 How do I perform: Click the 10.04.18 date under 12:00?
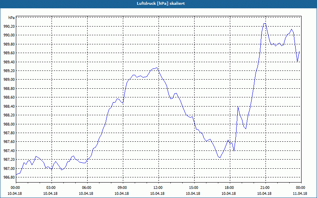157,194
